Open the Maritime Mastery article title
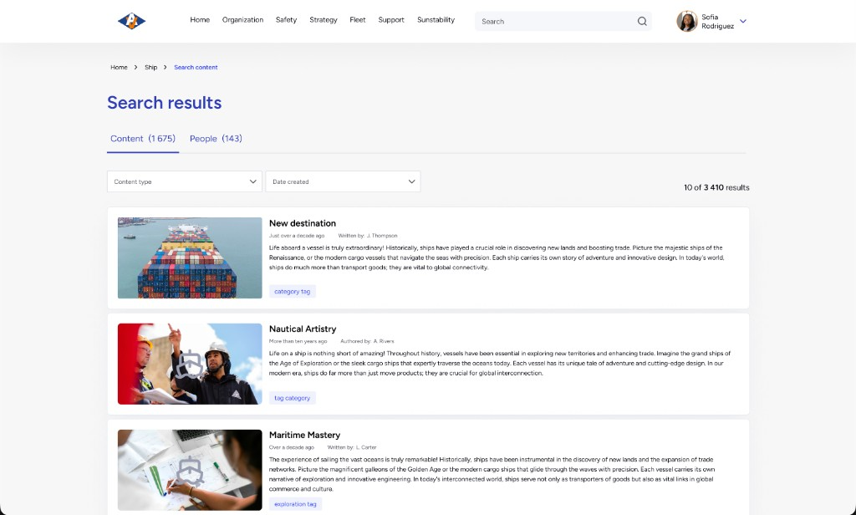856x515 pixels. point(304,435)
